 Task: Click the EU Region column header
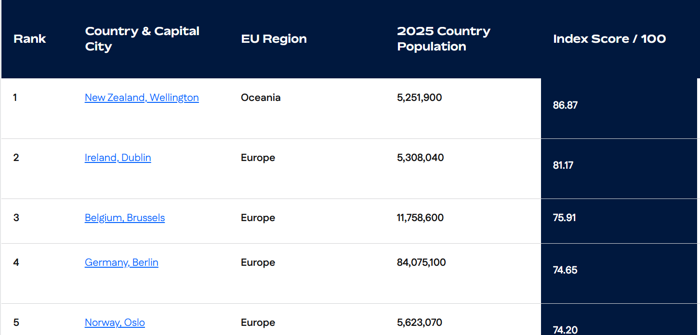point(274,39)
